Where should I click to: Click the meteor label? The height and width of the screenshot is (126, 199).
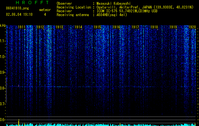pyautogui.click(x=45, y=10)
